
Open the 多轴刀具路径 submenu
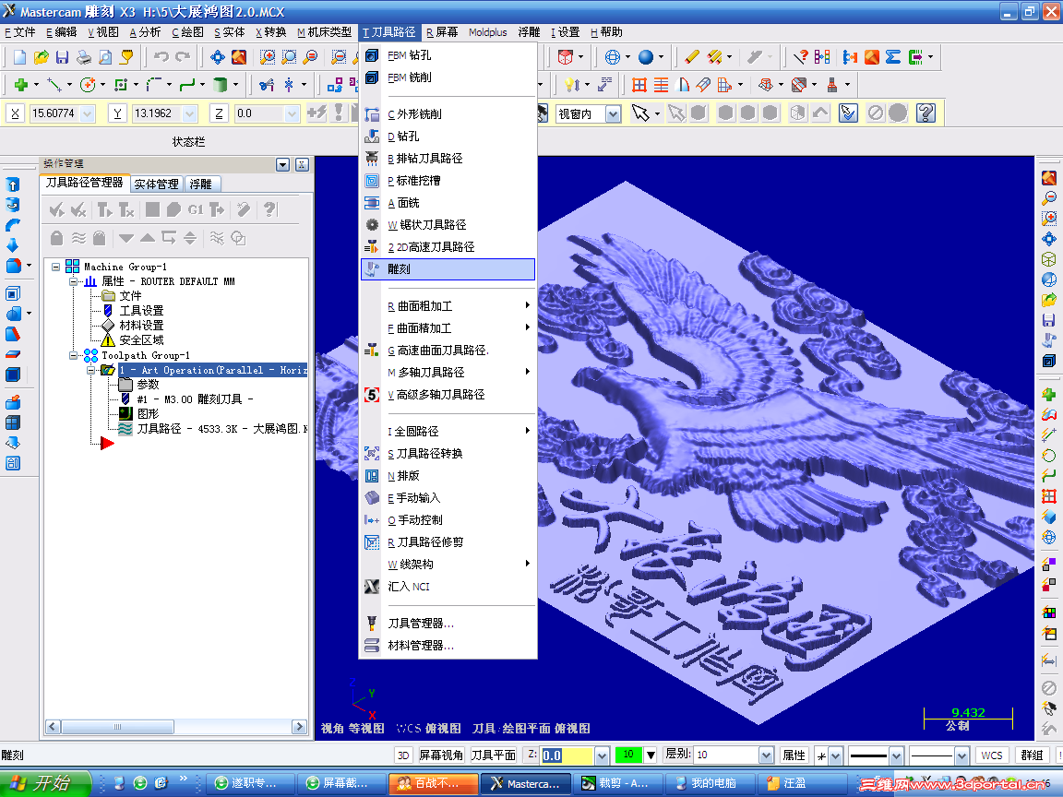(x=448, y=372)
